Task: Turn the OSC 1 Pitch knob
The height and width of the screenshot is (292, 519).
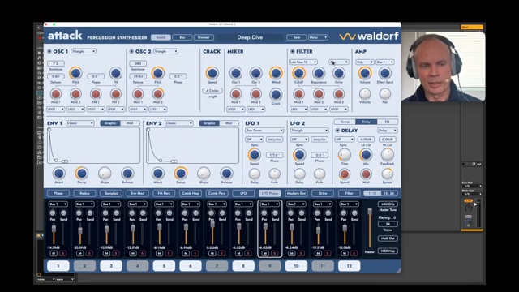Action: pos(75,73)
